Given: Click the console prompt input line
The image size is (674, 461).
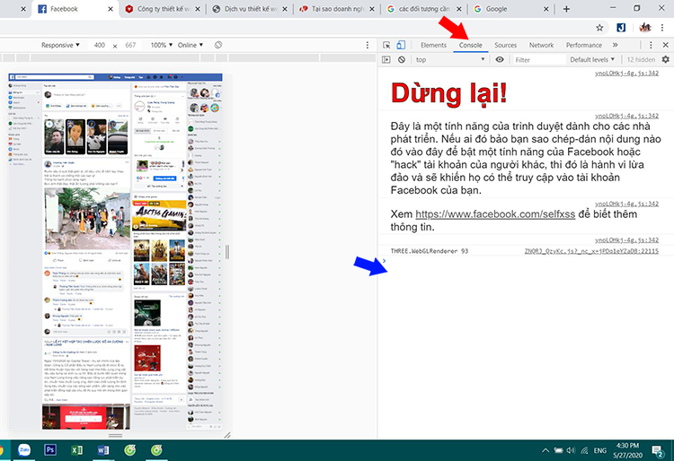Looking at the screenshot, I should [527, 261].
